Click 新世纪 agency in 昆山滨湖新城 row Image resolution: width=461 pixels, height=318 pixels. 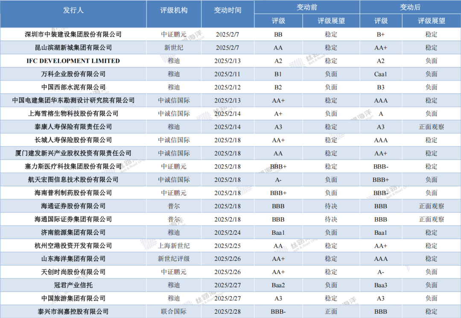tap(174, 48)
